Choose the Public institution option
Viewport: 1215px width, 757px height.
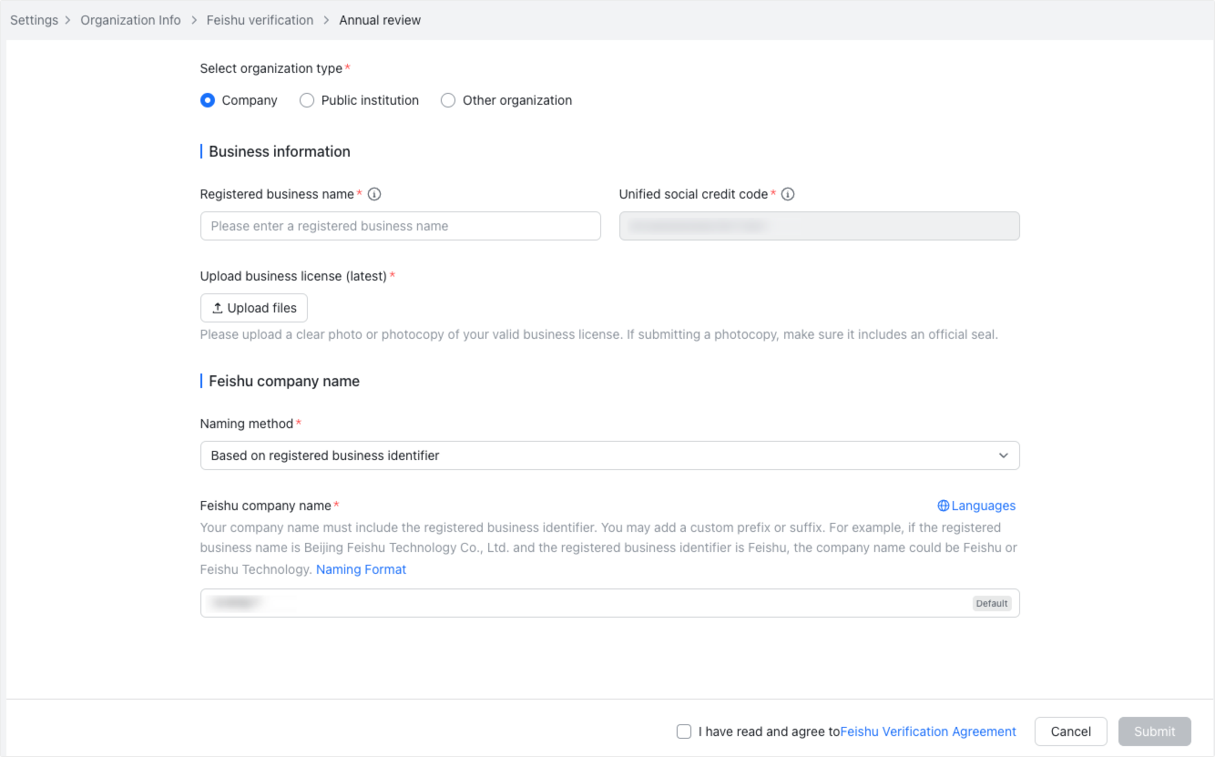coord(307,100)
